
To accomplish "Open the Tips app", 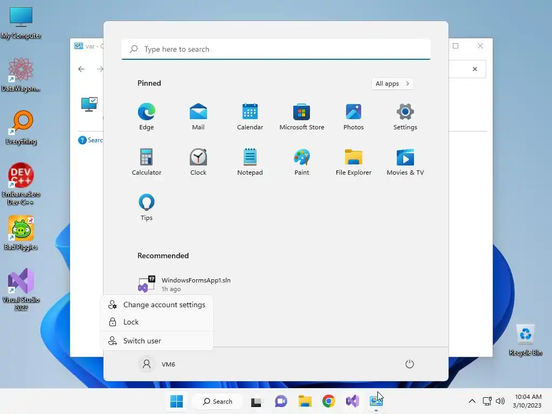I will click(x=147, y=208).
